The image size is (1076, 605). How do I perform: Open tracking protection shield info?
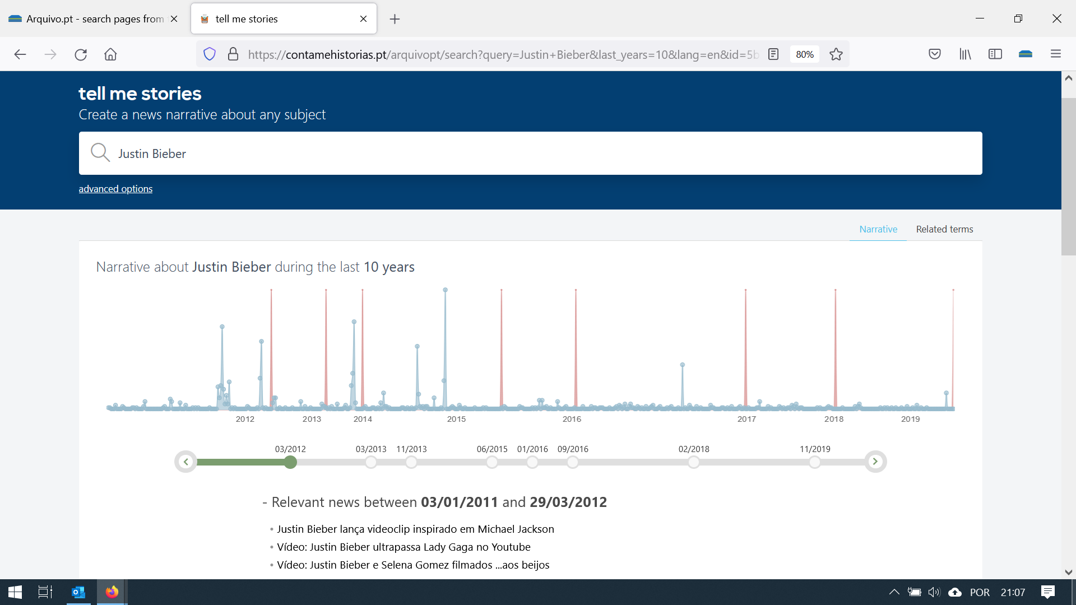210,54
